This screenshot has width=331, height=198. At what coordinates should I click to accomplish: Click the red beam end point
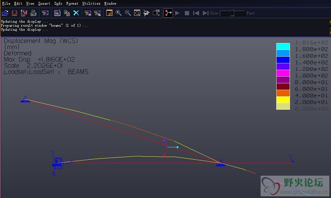point(164,156)
